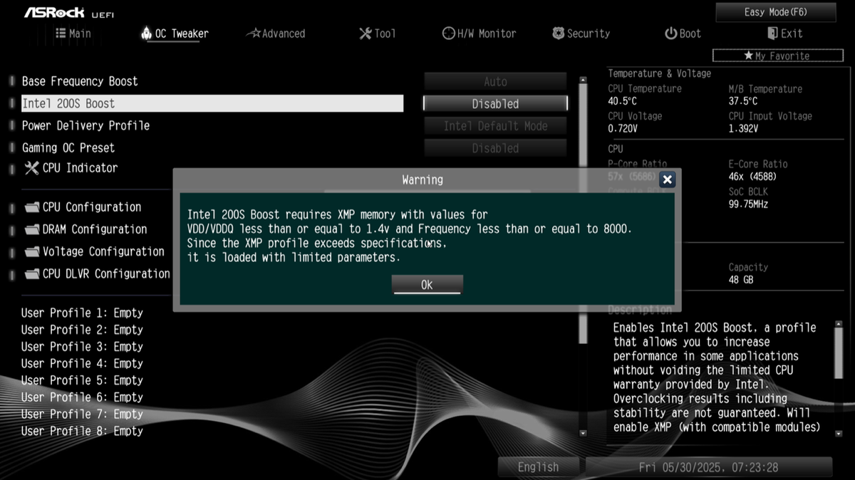Select User Profile 6: Empty
Viewport: 855px width, 480px height.
pyautogui.click(x=82, y=397)
